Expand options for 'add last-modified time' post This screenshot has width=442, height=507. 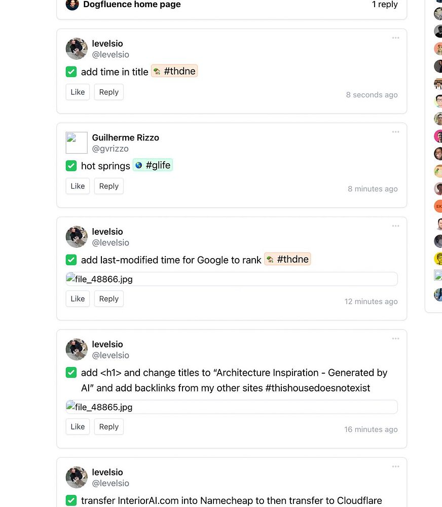[x=395, y=226]
